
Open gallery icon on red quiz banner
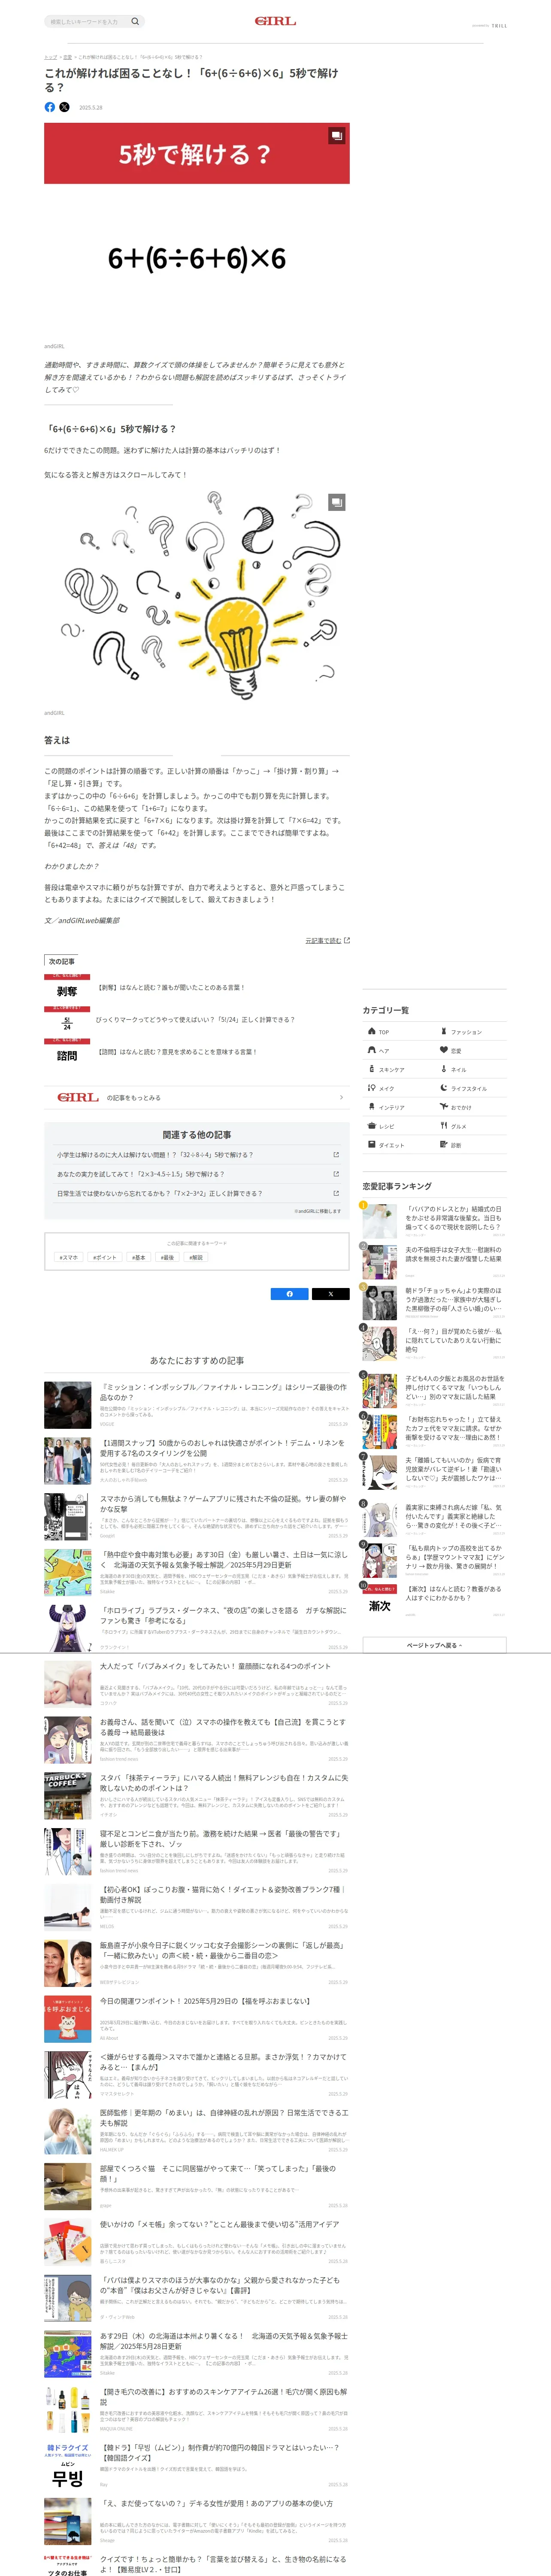336,136
